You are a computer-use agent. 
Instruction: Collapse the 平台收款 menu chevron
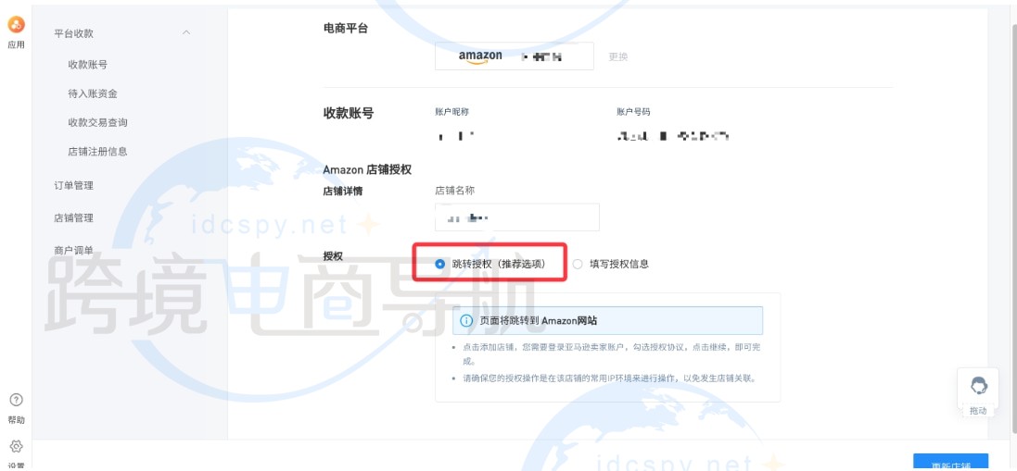click(186, 32)
